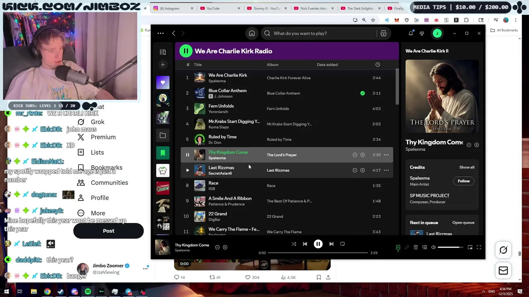Sort the tracklist by Album column

click(x=272, y=65)
